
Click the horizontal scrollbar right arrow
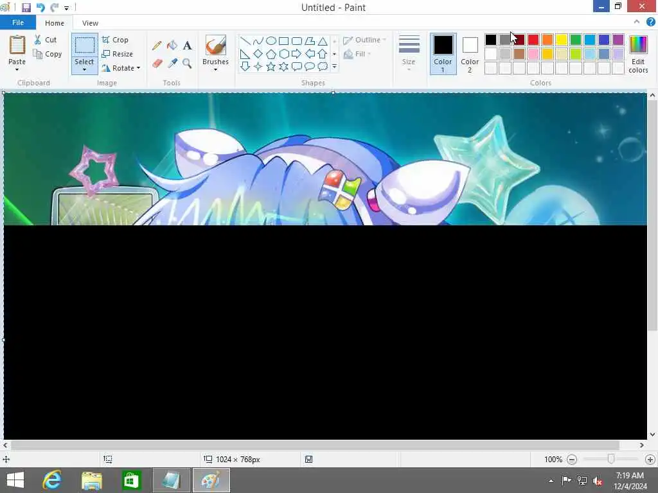point(642,445)
